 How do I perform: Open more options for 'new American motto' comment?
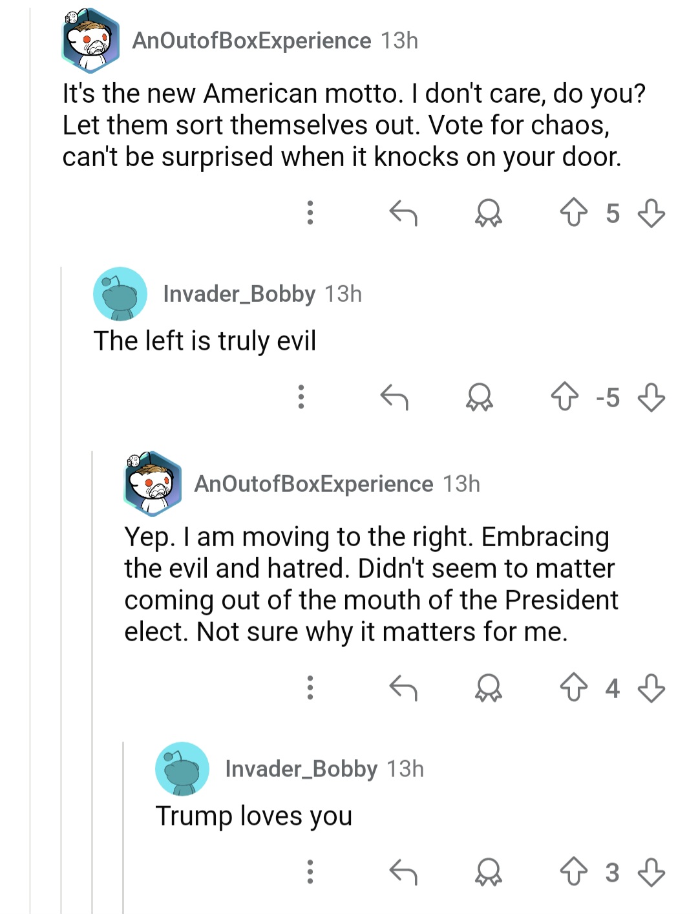point(310,213)
